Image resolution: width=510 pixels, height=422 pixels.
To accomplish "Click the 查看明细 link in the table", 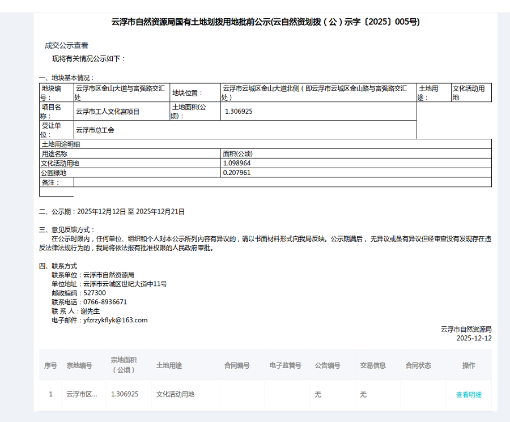I will (x=468, y=394).
